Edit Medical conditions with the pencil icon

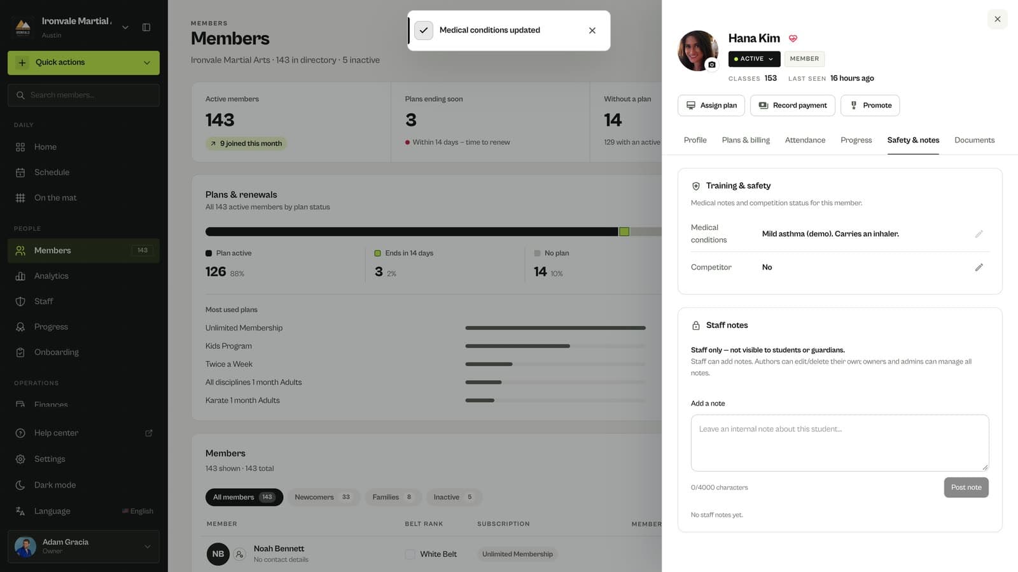[x=979, y=234]
